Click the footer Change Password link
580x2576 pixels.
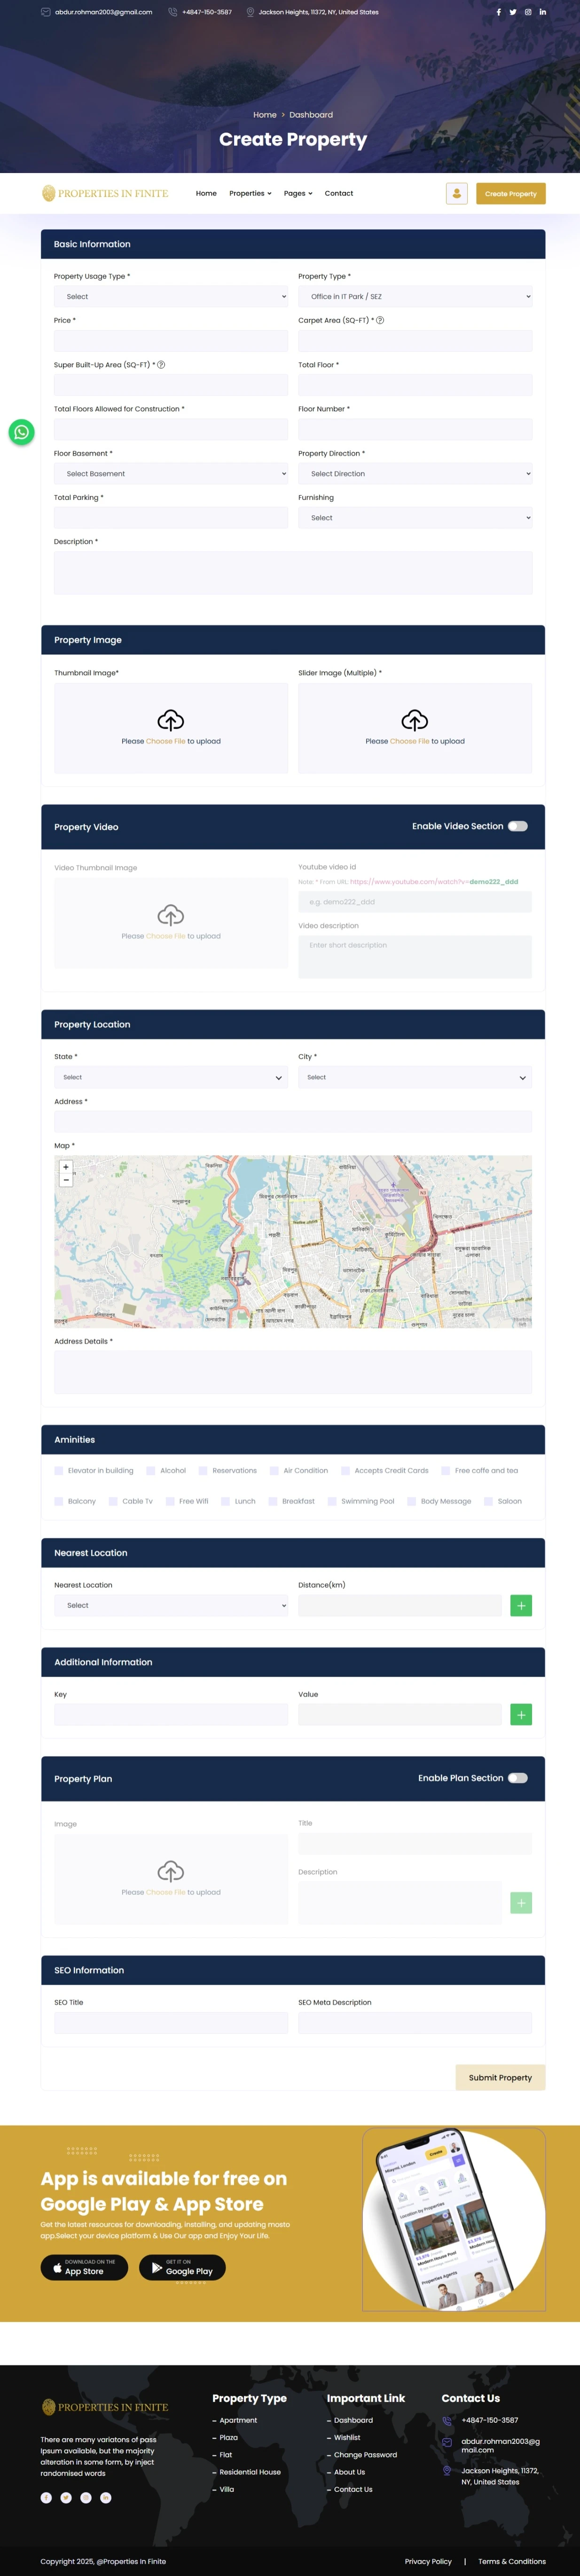point(365,2454)
